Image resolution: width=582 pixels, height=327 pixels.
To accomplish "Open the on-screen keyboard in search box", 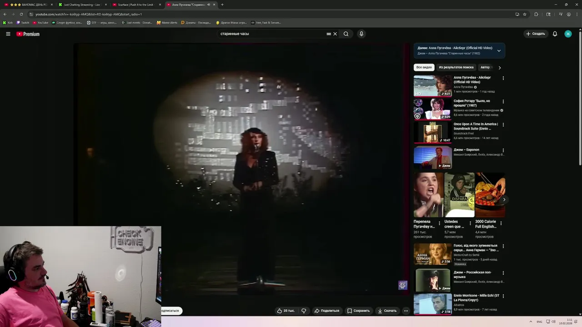I will 329,34.
